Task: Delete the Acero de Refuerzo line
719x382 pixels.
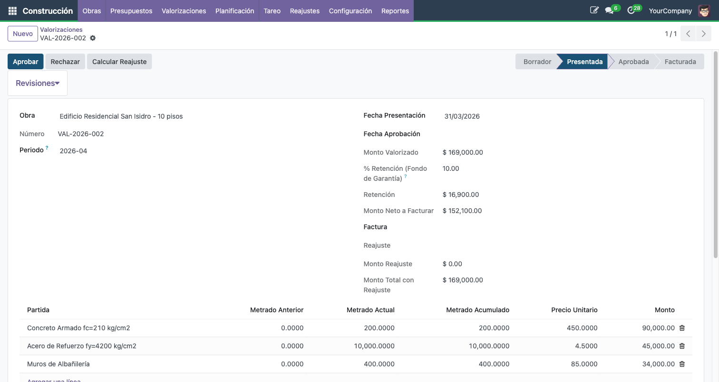Action: [x=682, y=346]
